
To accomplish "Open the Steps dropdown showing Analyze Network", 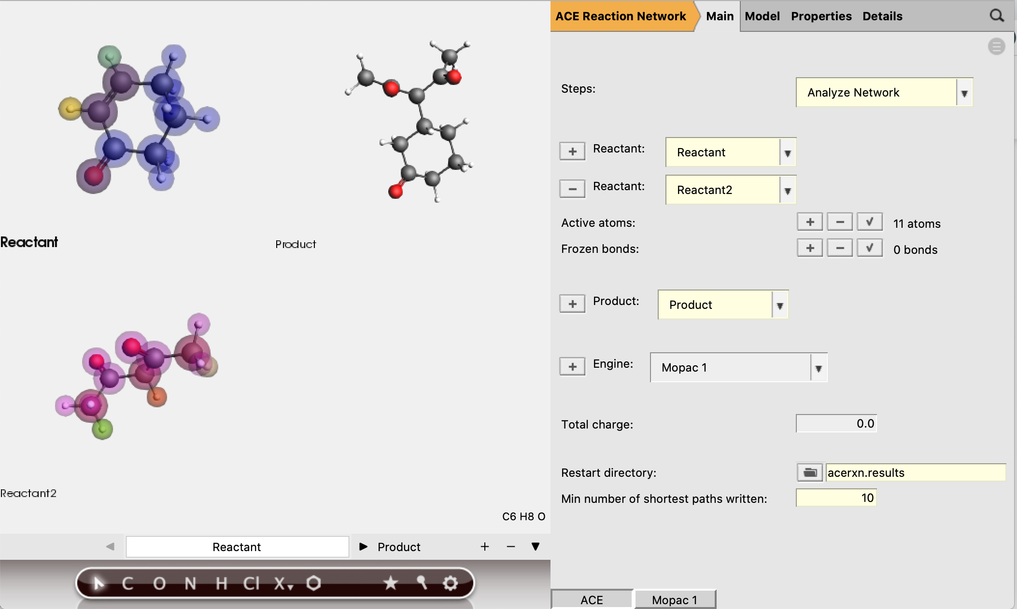I will click(x=964, y=92).
